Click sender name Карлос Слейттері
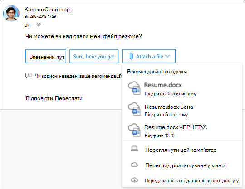This screenshot has width=245, height=189. [48, 10]
